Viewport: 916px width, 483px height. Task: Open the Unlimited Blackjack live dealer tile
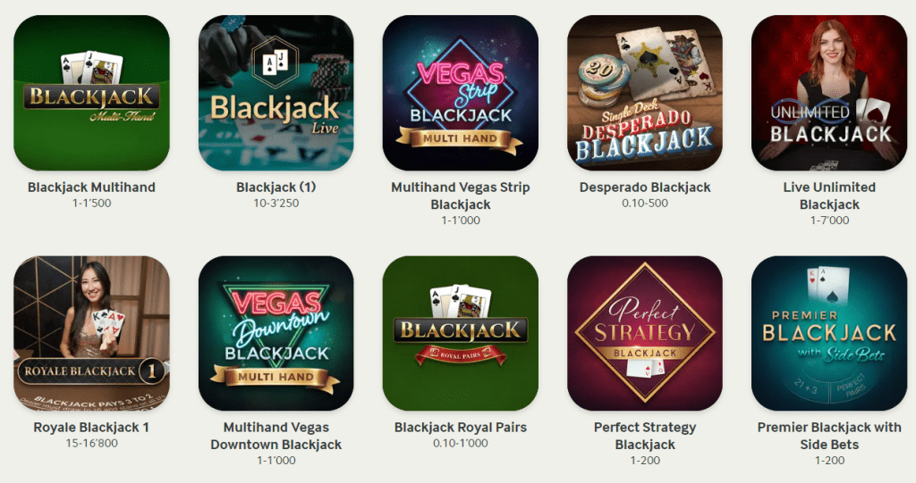829,93
